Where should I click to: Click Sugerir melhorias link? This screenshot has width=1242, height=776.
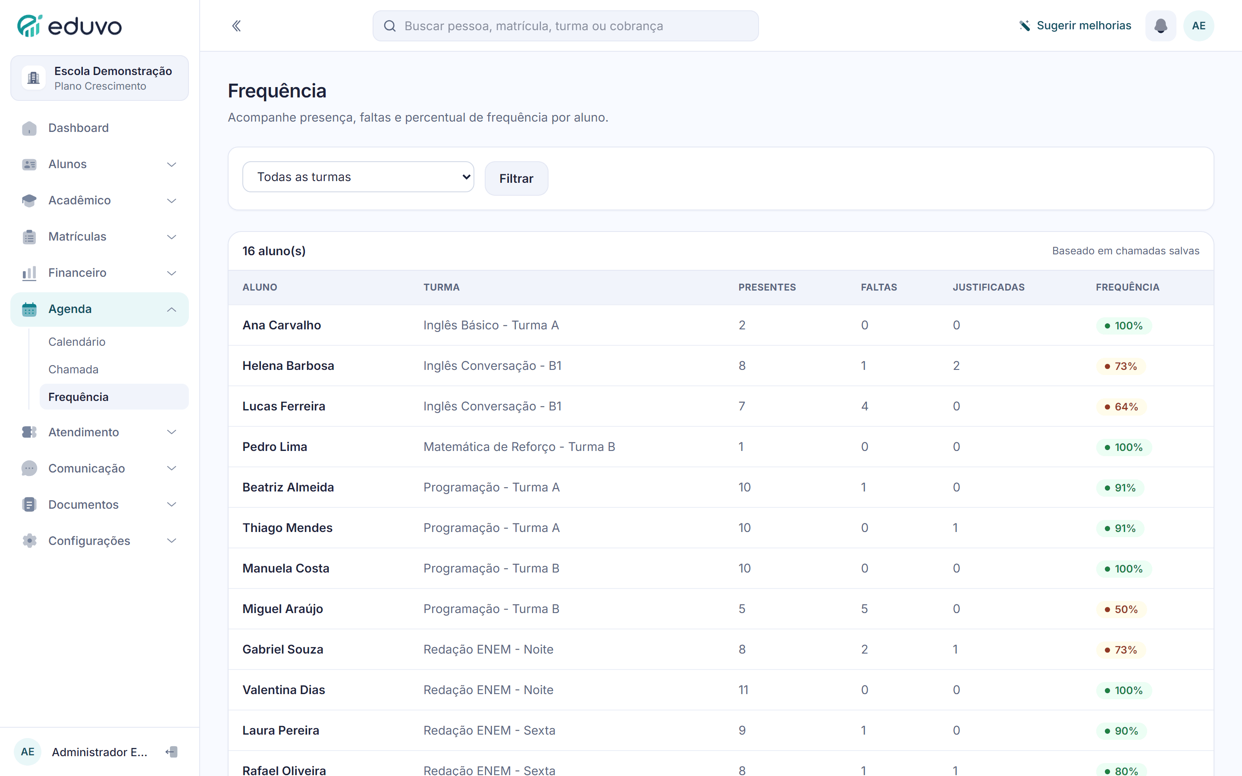tap(1075, 26)
